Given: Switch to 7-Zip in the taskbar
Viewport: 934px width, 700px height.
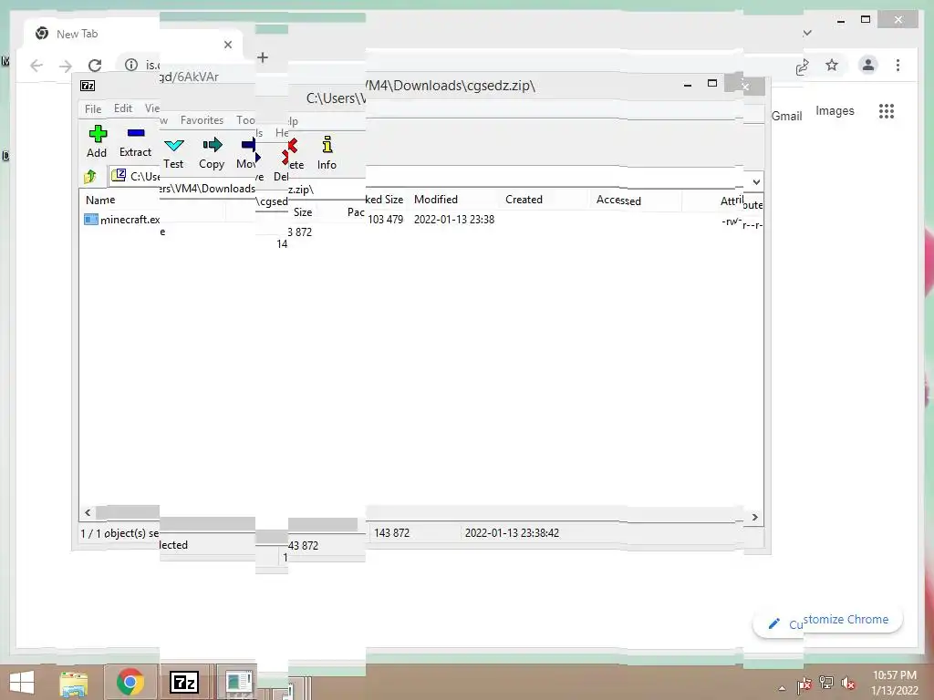Looking at the screenshot, I should pyautogui.click(x=184, y=682).
